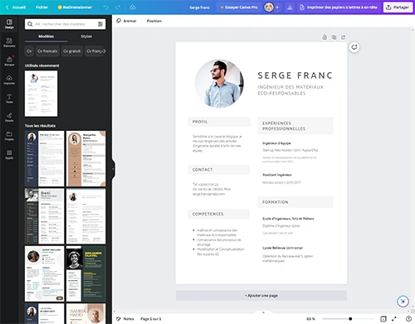Click the redo arrow icon
This screenshot has height=324, width=415.
[118, 7]
